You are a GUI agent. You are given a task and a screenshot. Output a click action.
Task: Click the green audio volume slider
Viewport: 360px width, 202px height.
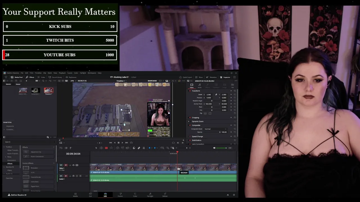(222, 148)
